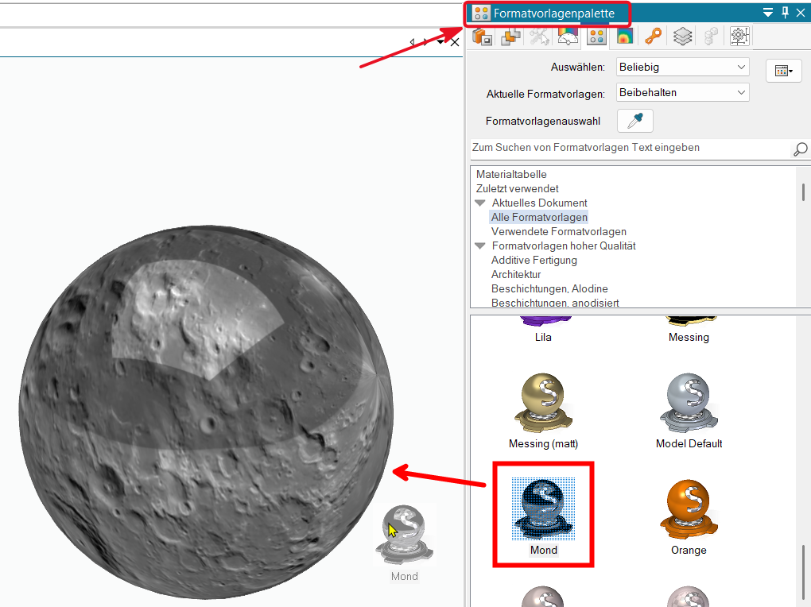This screenshot has height=607, width=811.
Task: Activate the Formatvorlagenauswahl eyedropper button
Action: click(x=635, y=121)
